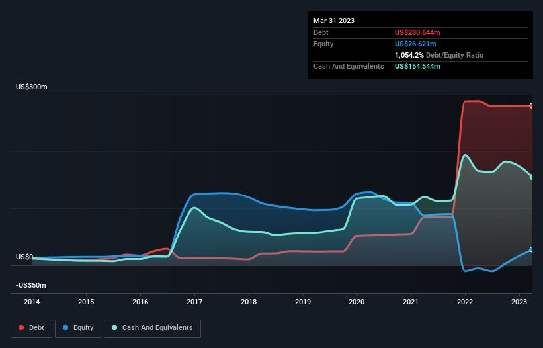Select the blue Equity endpoint marker on chart
The width and height of the screenshot is (543, 348).
(x=532, y=249)
